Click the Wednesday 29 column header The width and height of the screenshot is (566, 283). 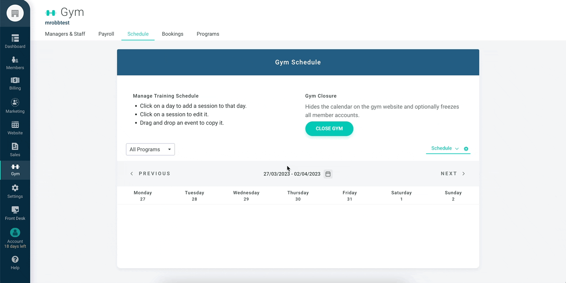(246, 196)
